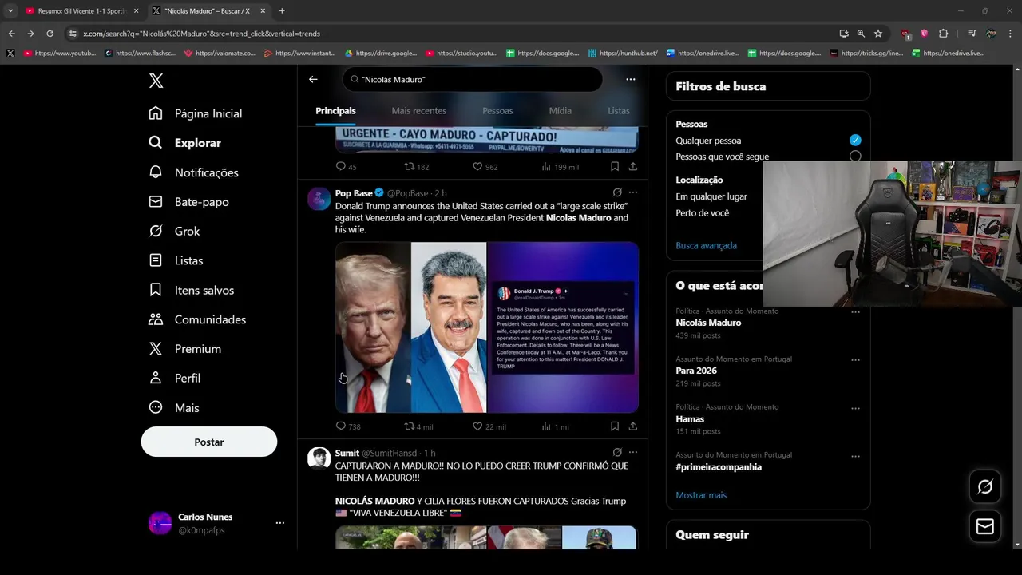Open options for #primeiracompanhia trend
Image resolution: width=1022 pixels, height=575 pixels.
click(855, 456)
